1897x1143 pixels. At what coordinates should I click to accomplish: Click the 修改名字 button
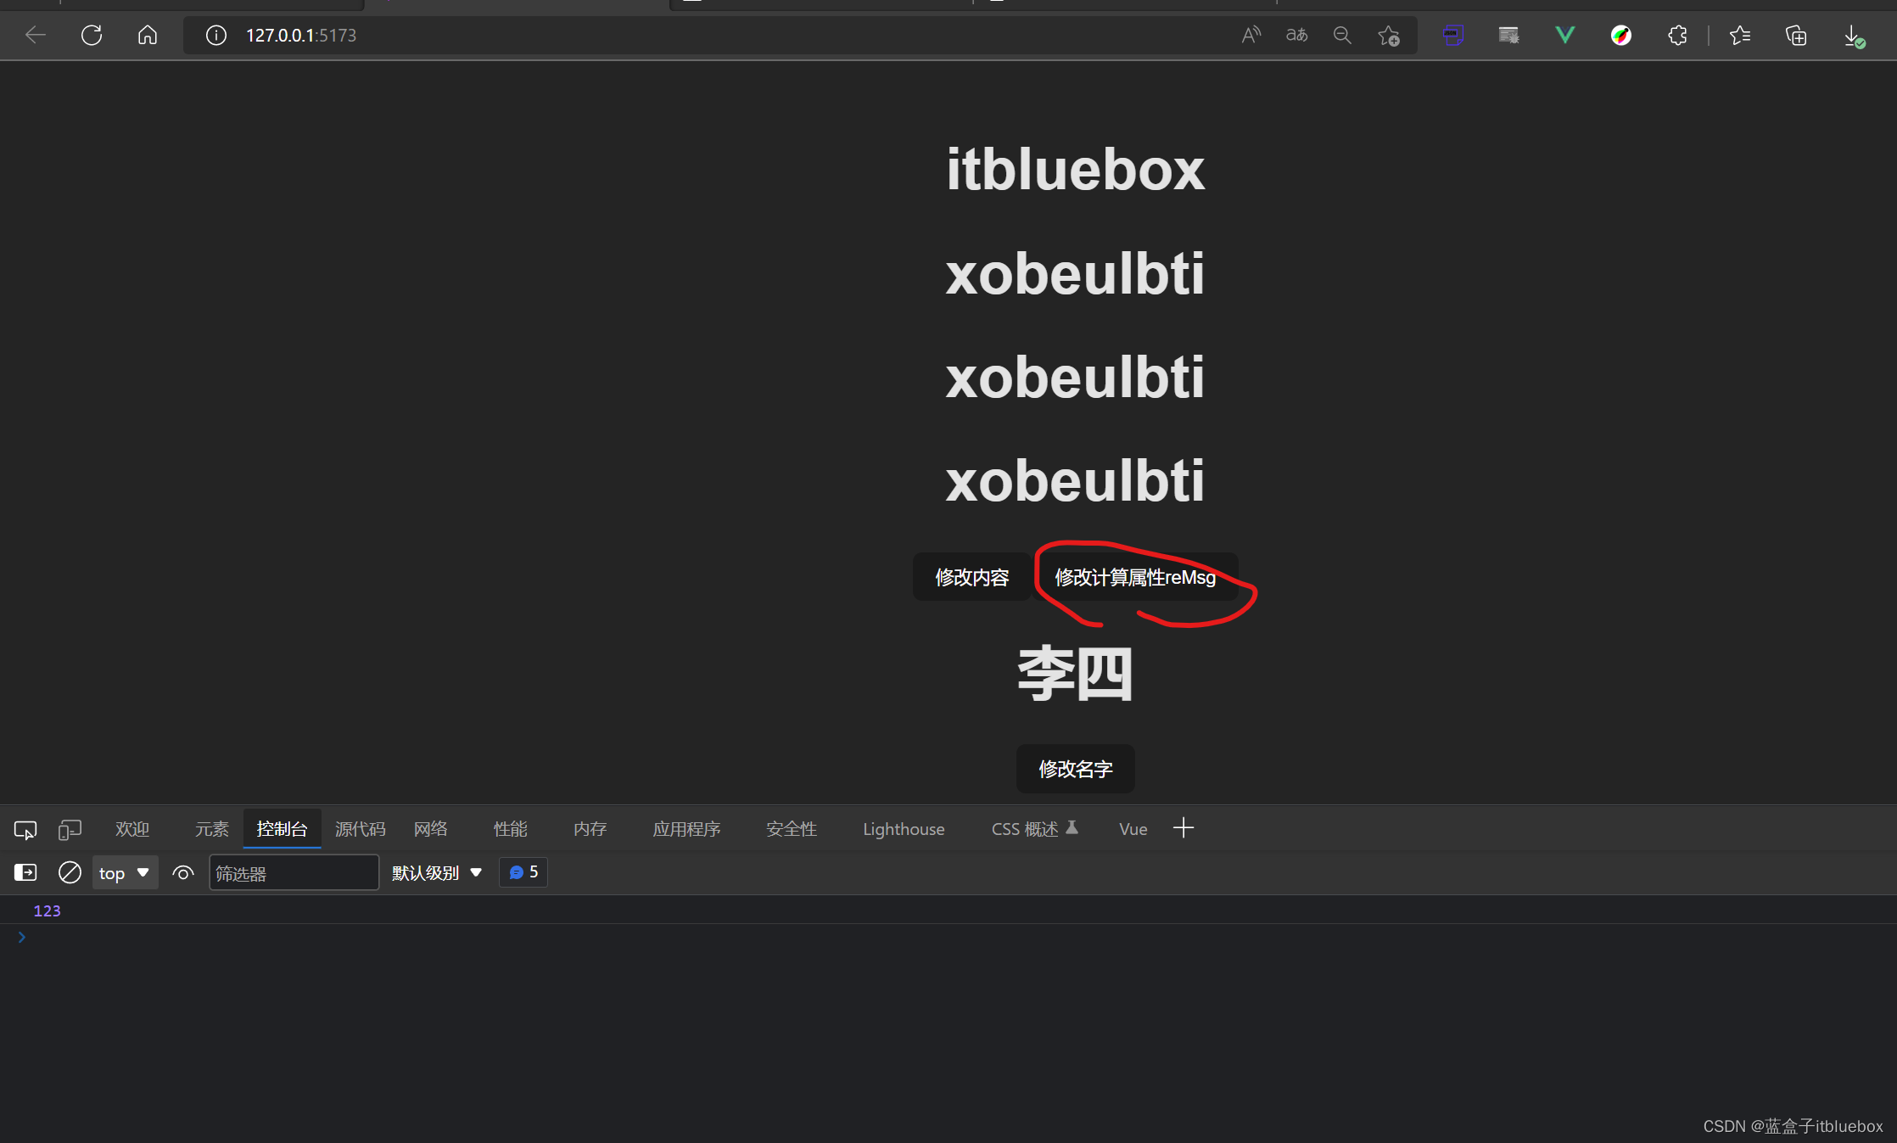coord(1076,769)
